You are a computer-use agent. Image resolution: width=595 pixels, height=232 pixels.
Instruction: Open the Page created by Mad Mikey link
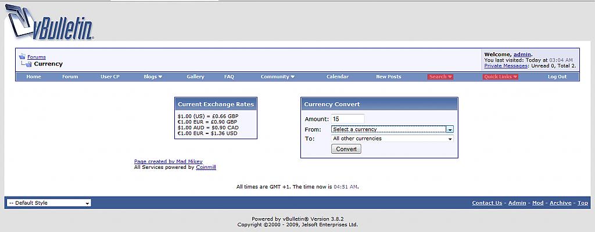pos(168,161)
